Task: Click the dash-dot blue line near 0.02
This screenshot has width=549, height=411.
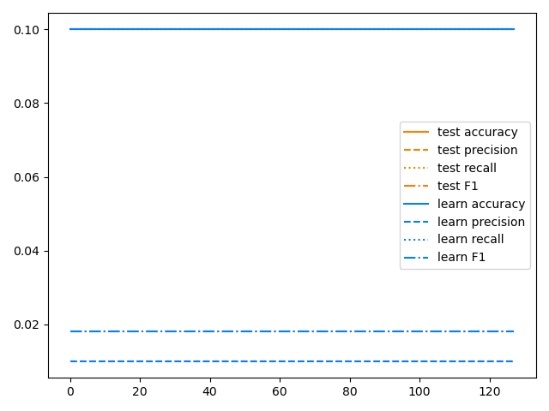Action: tap(292, 331)
